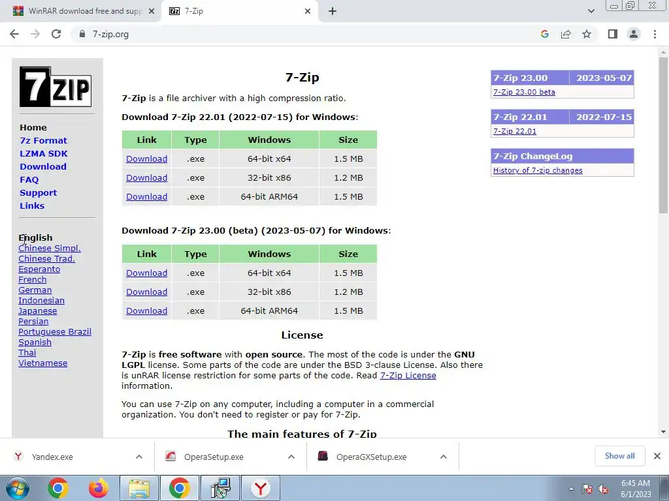Image resolution: width=669 pixels, height=501 pixels.
Task: Open the browser side panel icon
Action: click(613, 34)
